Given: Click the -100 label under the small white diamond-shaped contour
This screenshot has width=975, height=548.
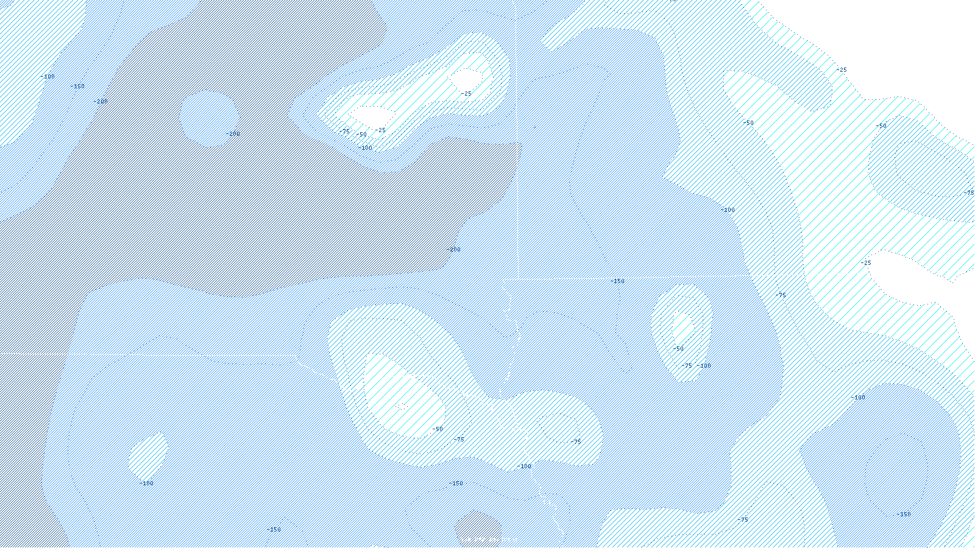Looking at the screenshot, I should (x=146, y=483).
